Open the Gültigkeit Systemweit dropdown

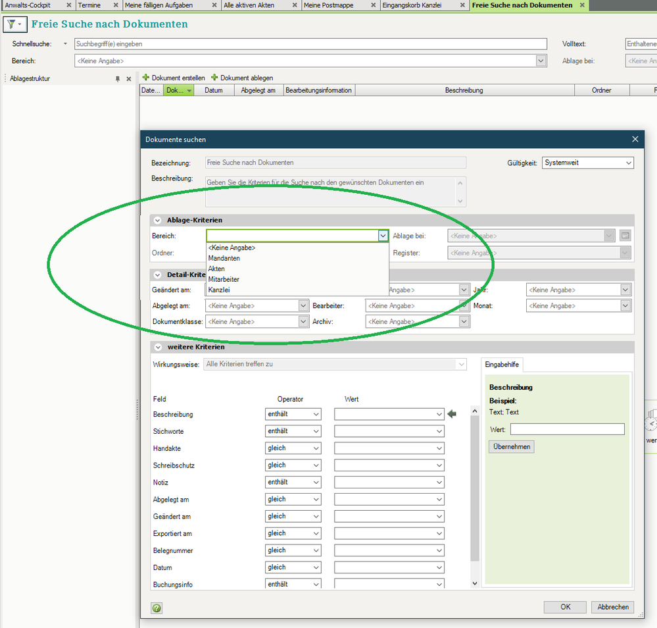(587, 163)
